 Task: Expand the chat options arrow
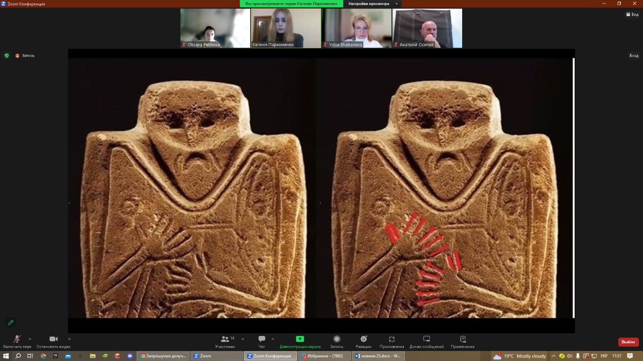tap(273, 339)
